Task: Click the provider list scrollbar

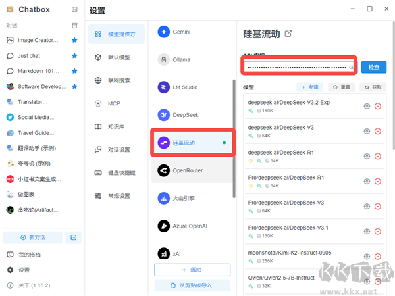Action: (x=234, y=139)
